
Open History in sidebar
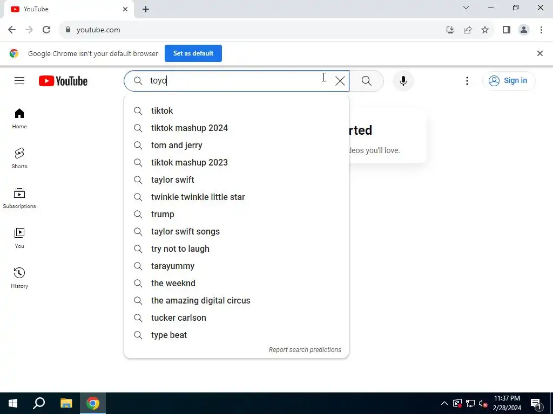19,278
